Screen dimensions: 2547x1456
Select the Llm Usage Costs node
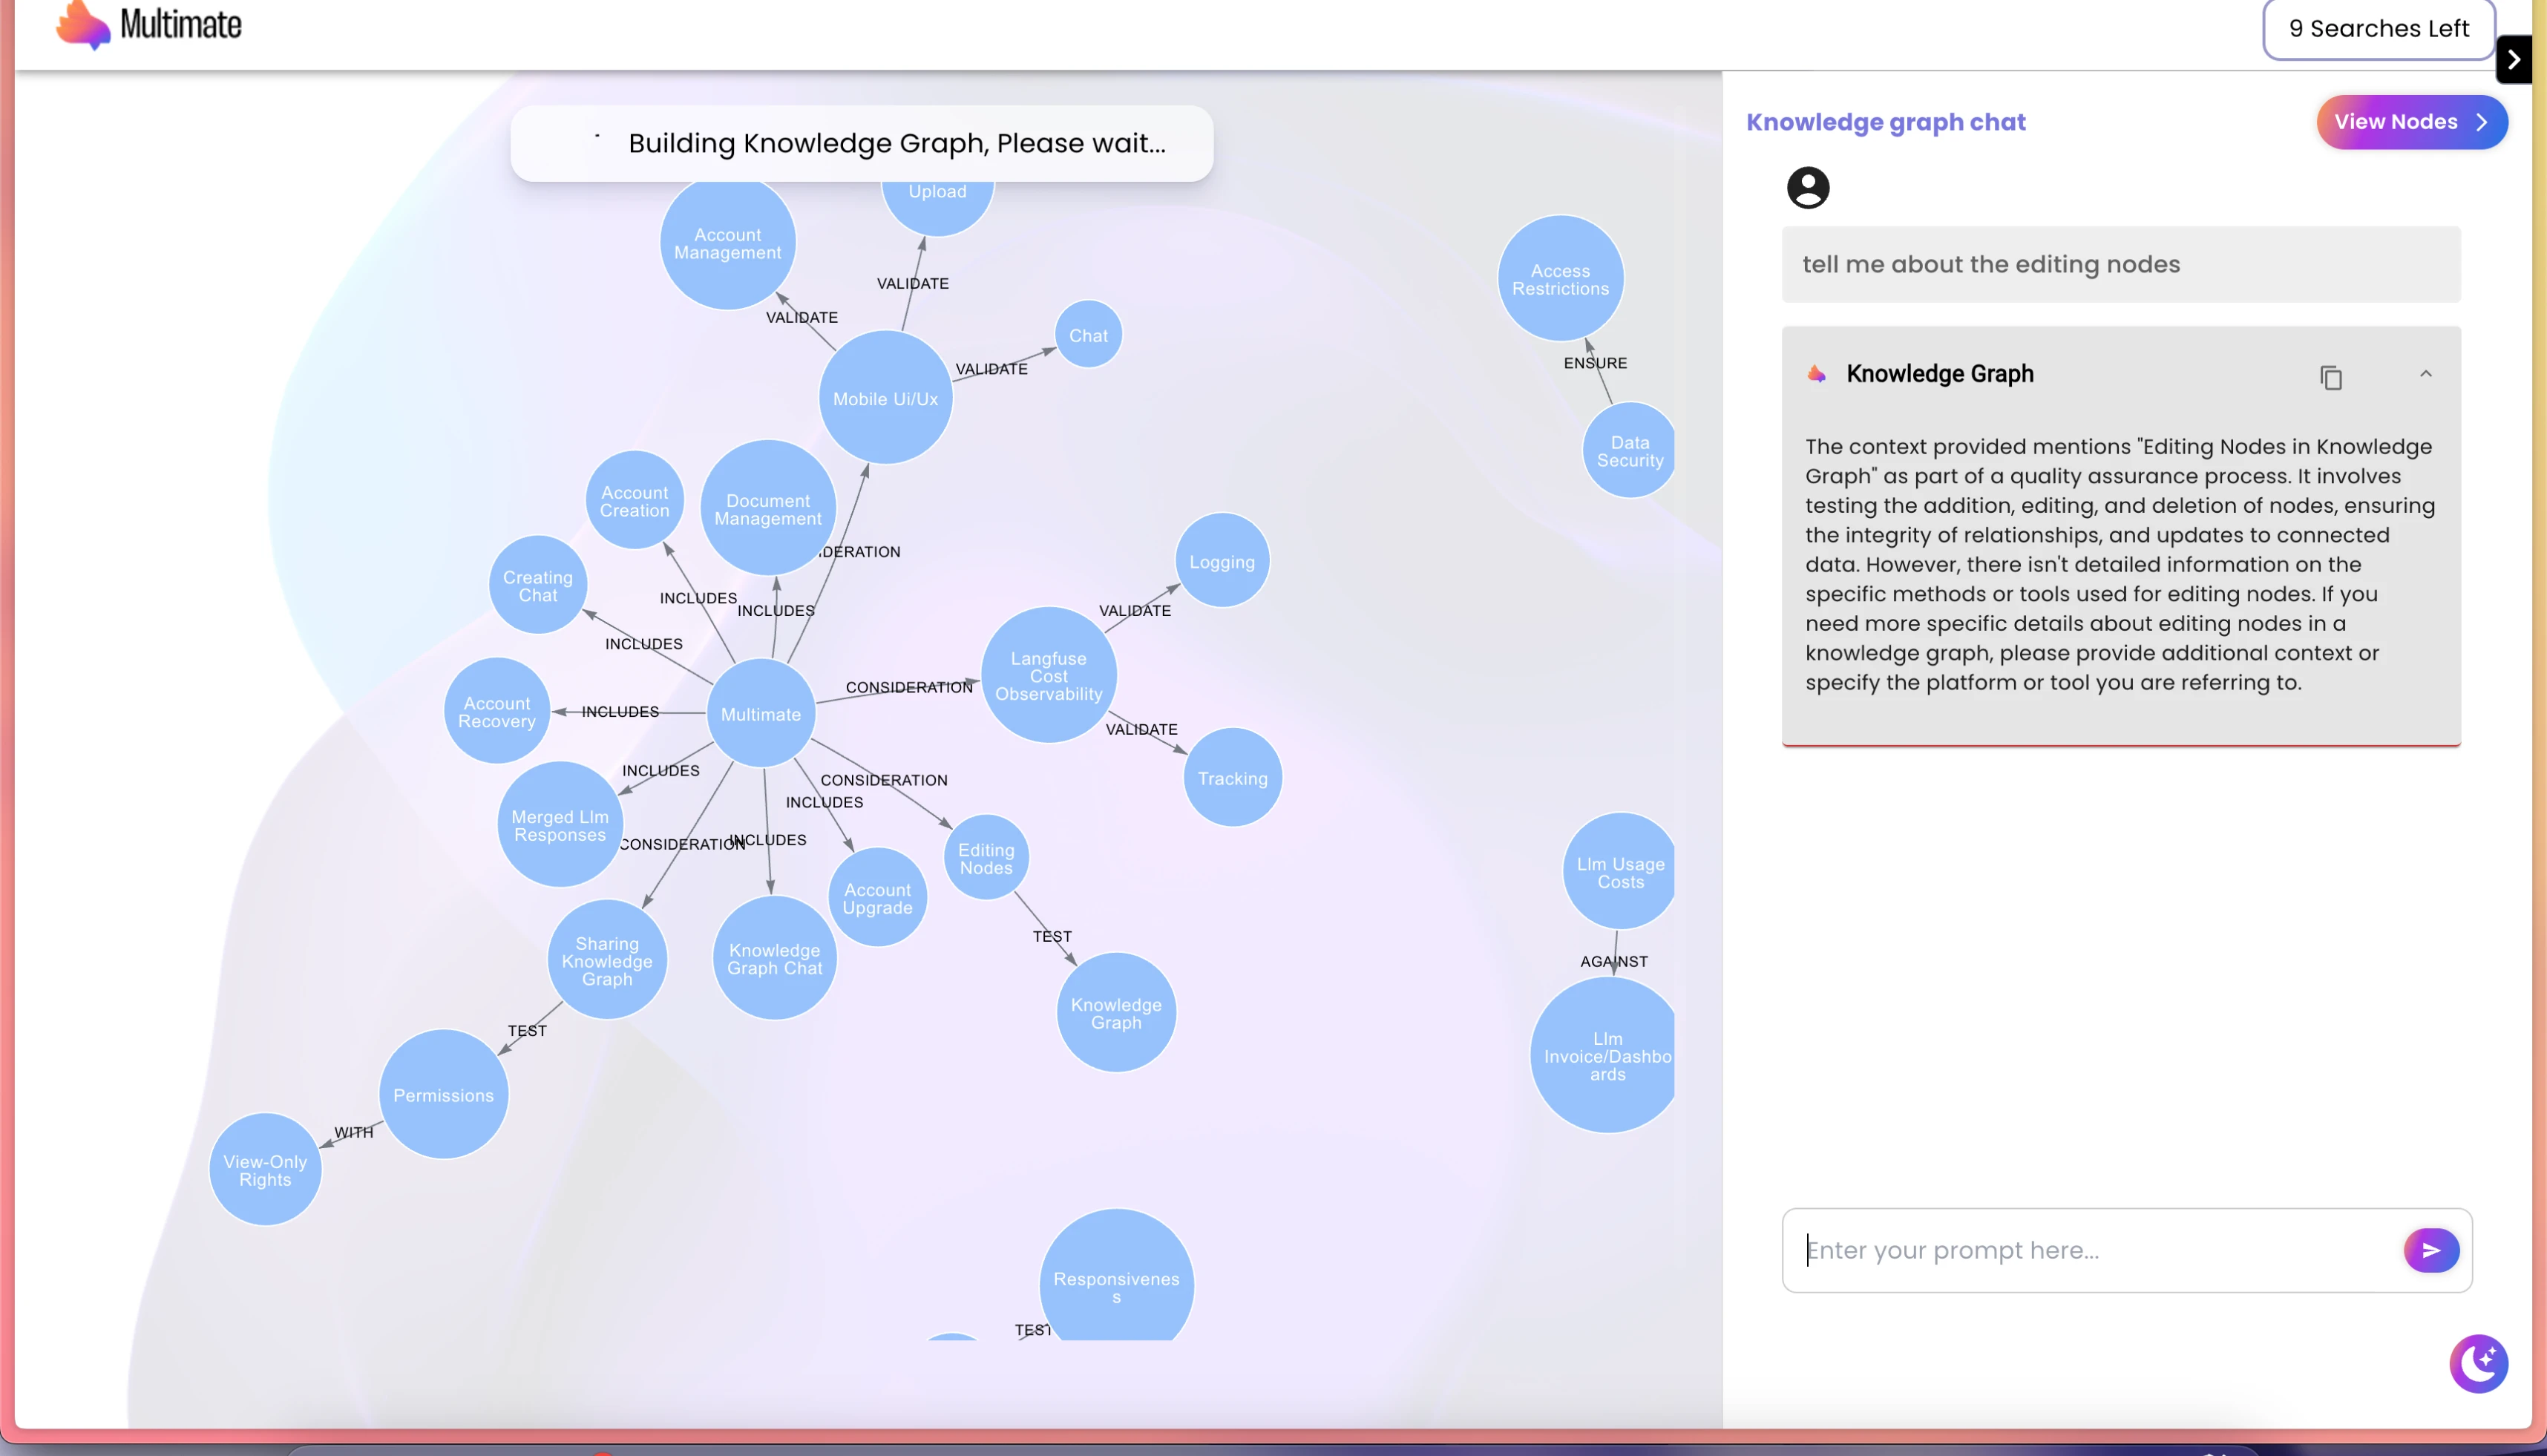(1619, 872)
